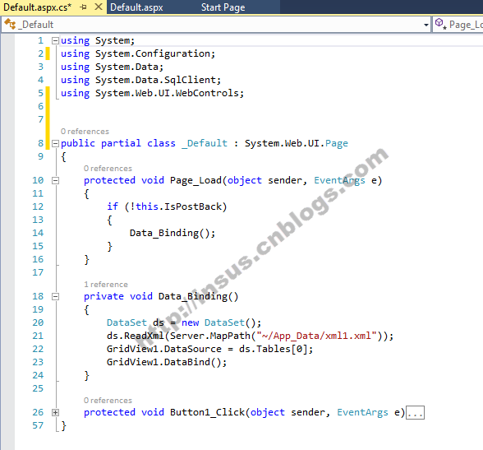Viewport: 483px width, 450px height.
Task: Click line number 12 in the margin
Action: pyautogui.click(x=38, y=206)
